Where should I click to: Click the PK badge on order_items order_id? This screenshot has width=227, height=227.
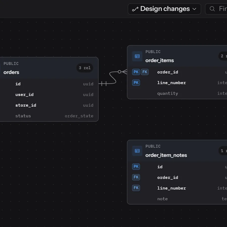point(136,72)
